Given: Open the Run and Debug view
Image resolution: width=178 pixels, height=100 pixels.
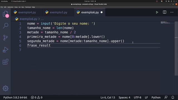Looking at the screenshot, I should tap(6, 49).
